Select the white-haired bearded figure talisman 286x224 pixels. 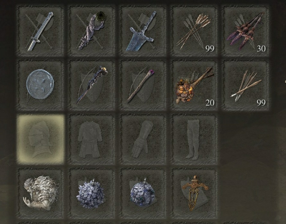40,193
